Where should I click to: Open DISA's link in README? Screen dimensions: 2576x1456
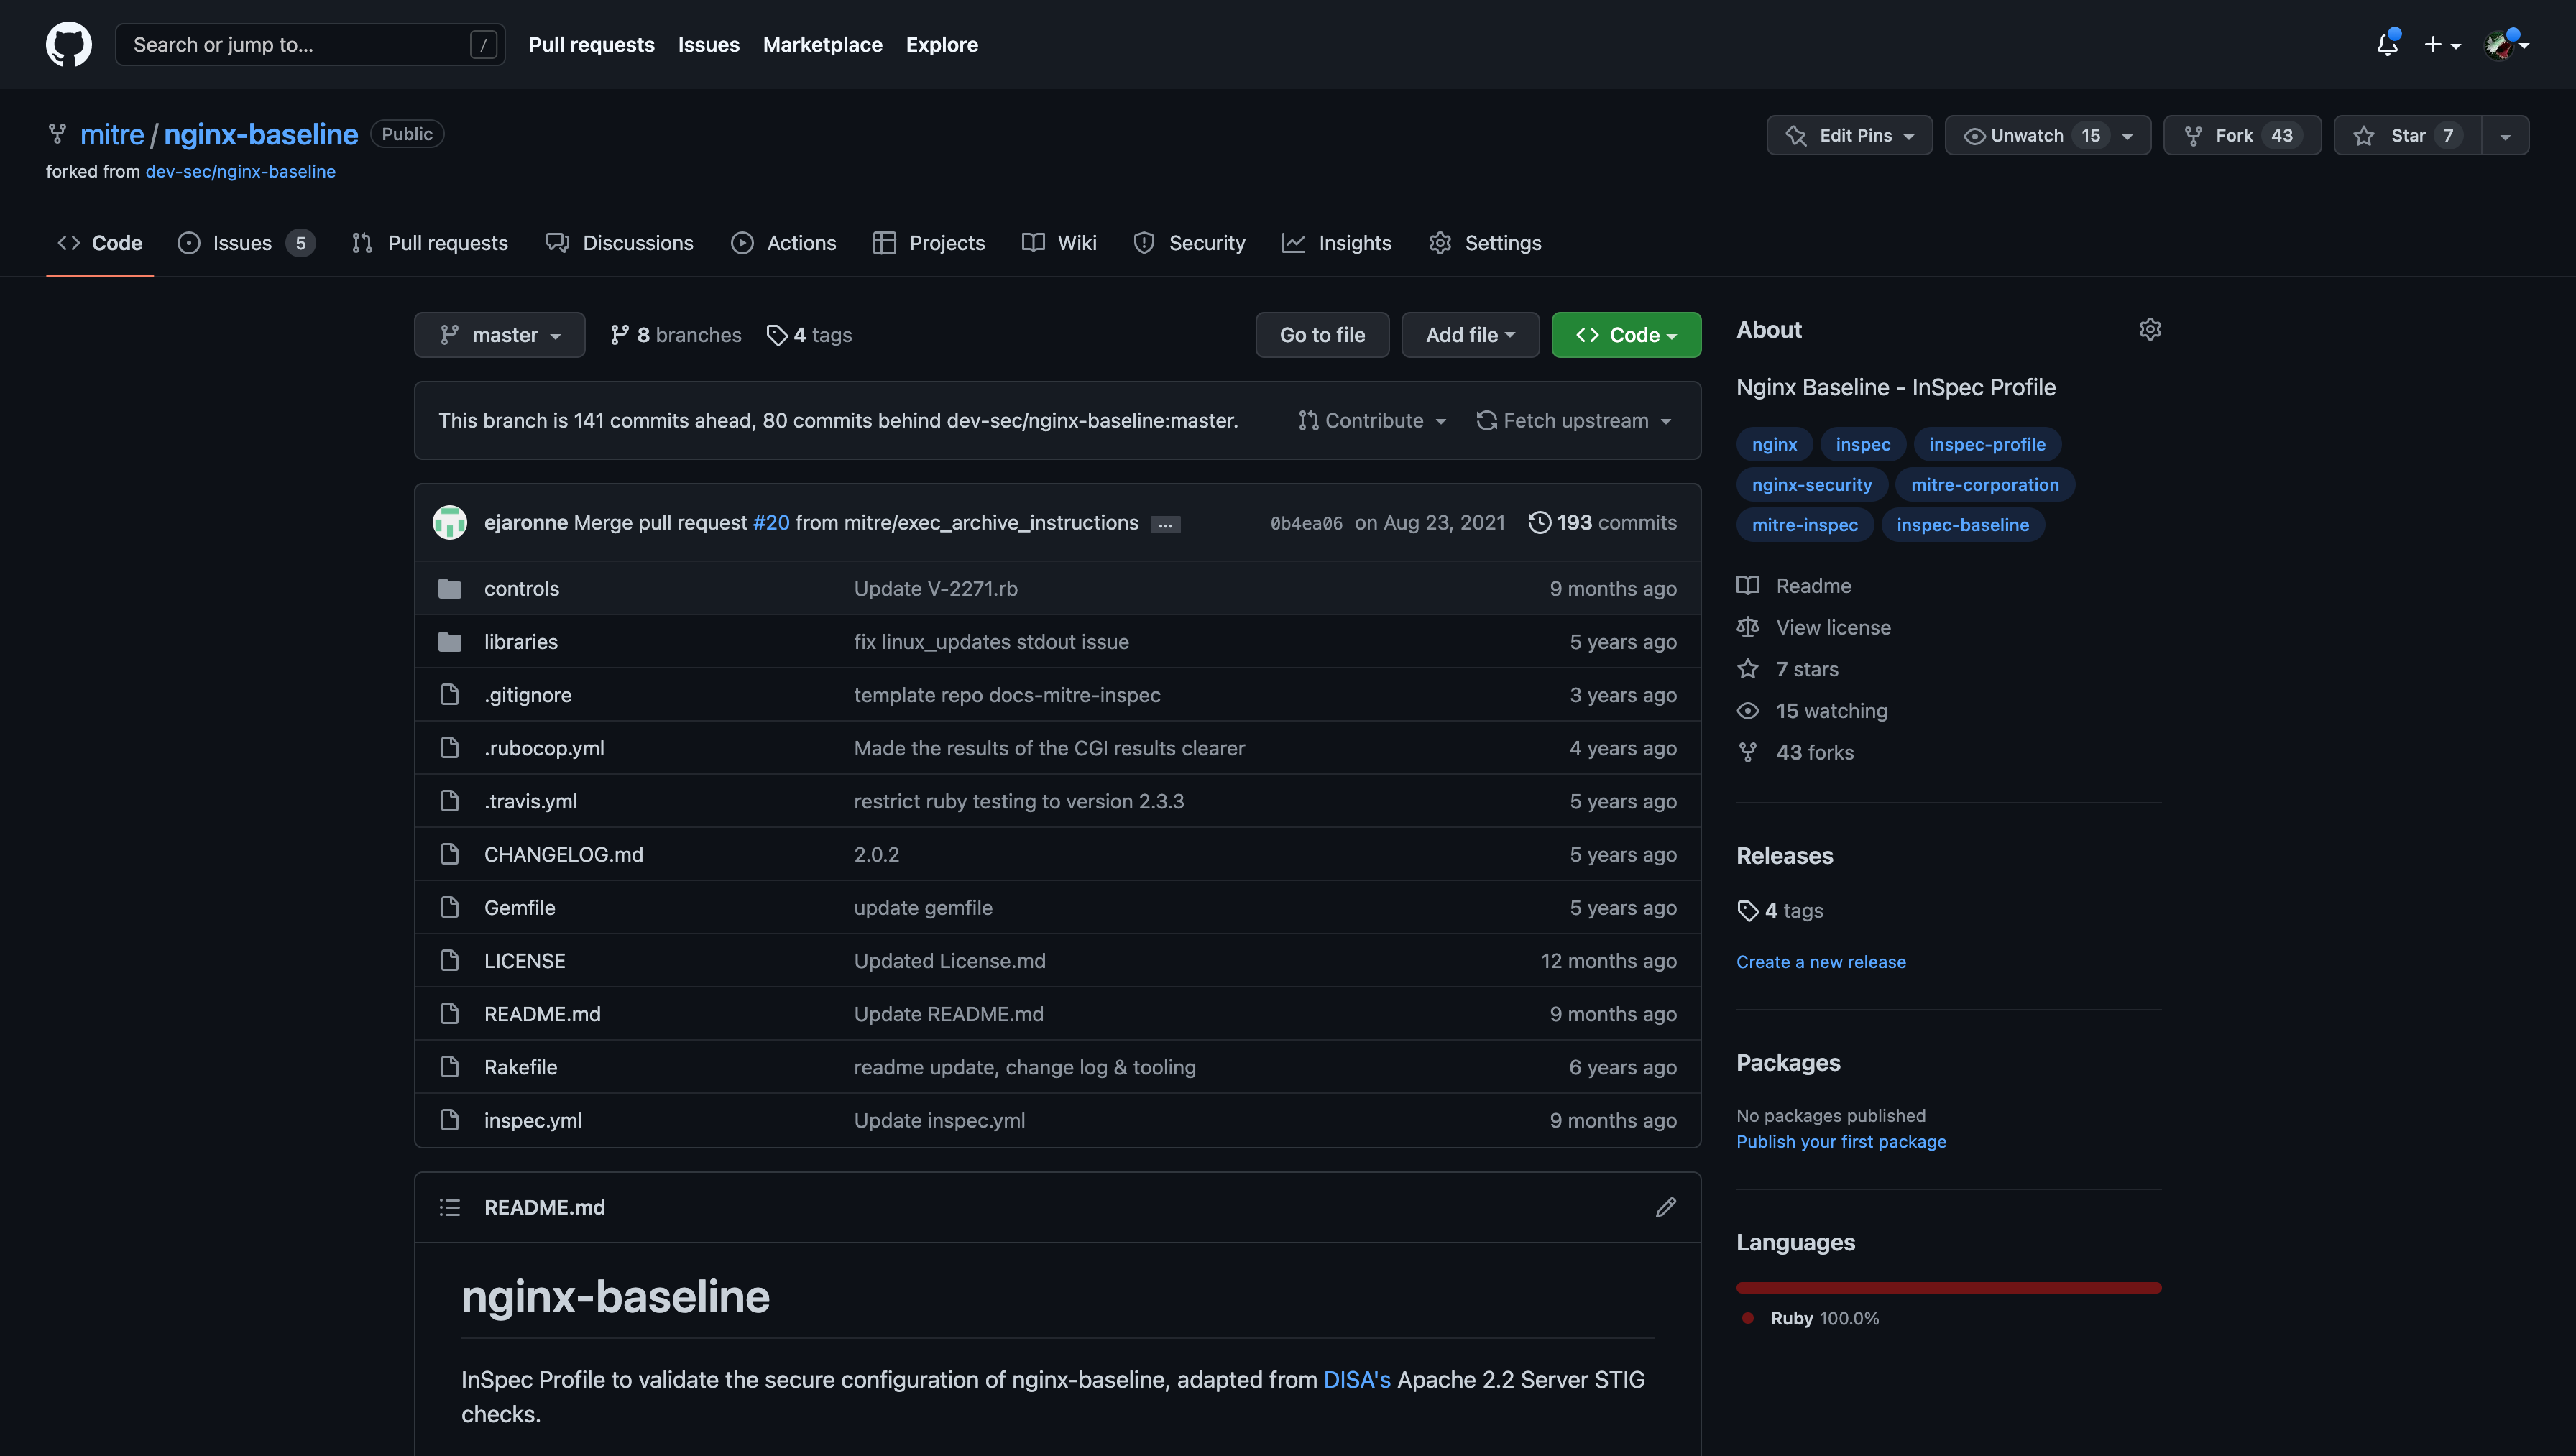coord(1357,1380)
